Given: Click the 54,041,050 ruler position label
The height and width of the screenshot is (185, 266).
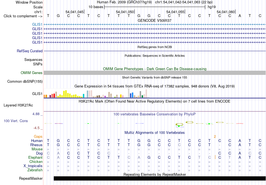Looking at the screenshot, I should [125, 12].
